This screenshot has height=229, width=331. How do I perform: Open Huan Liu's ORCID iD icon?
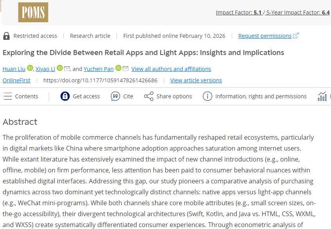pyautogui.click(x=30, y=68)
